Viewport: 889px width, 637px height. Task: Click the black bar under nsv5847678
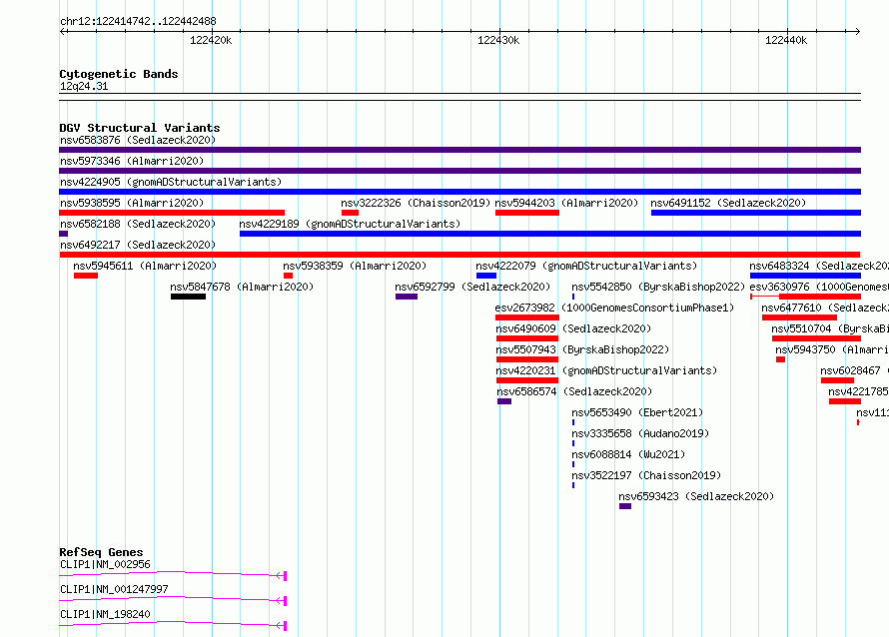point(188,297)
